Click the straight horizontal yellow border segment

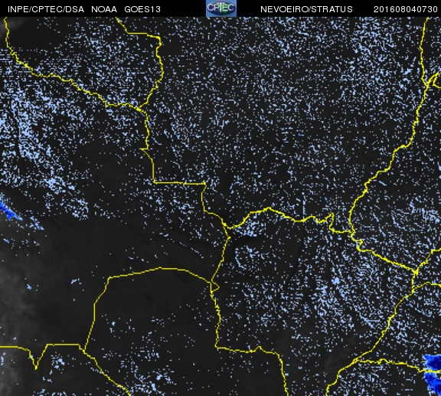pyautogui.click(x=179, y=183)
